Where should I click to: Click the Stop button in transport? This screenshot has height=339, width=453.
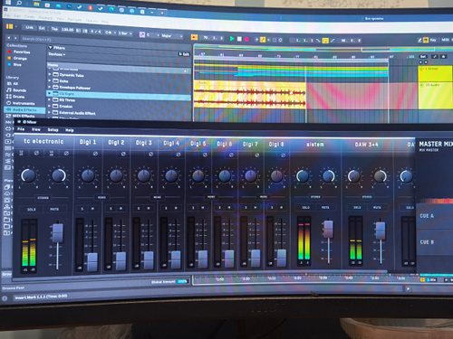click(239, 39)
